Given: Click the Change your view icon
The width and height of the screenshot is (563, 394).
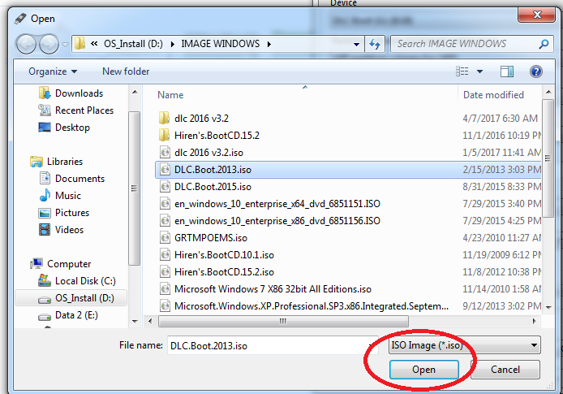Looking at the screenshot, I should pyautogui.click(x=462, y=71).
